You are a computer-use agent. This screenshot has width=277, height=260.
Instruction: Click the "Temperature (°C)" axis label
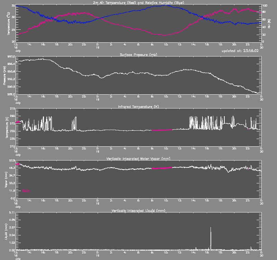click(8, 24)
